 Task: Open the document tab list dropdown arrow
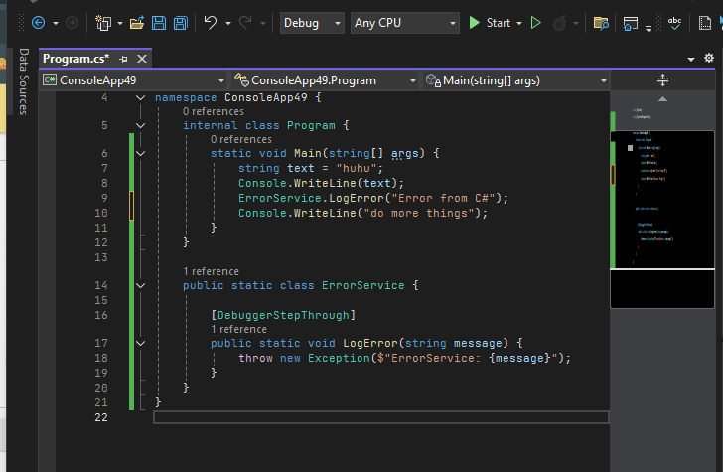pyautogui.click(x=691, y=59)
